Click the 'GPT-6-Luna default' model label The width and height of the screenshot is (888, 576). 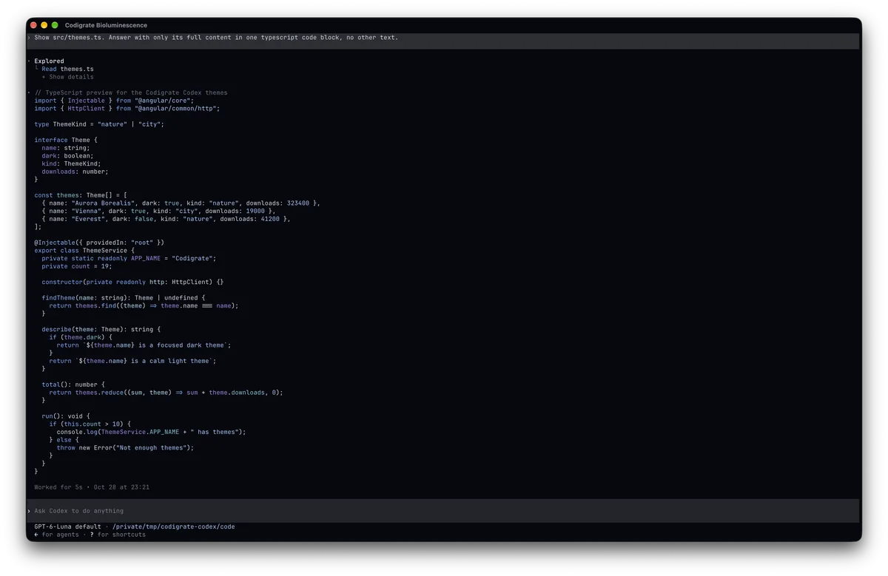tap(67, 527)
